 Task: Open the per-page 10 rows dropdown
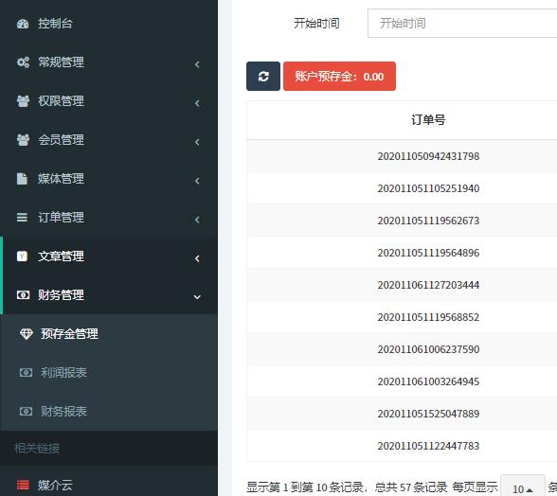523,488
